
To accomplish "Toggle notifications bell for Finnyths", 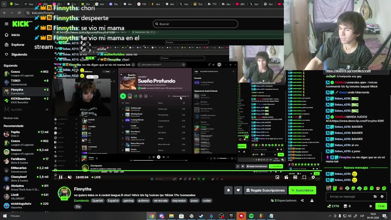I will tap(228, 190).
